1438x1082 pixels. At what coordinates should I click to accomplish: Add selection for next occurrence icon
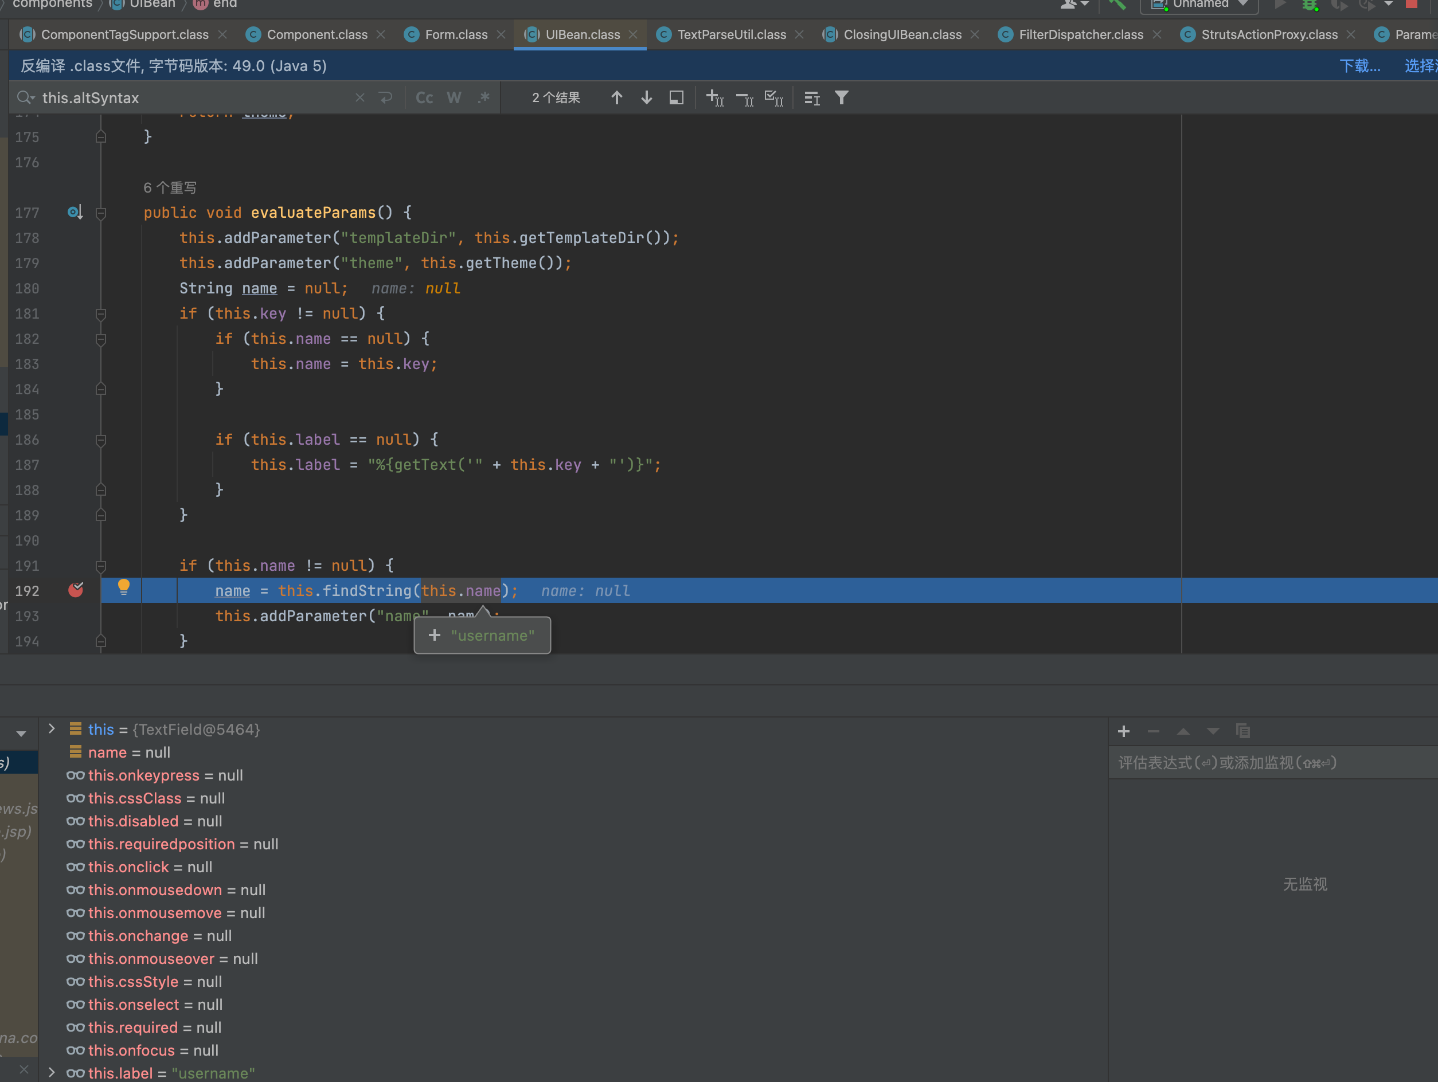pyautogui.click(x=714, y=98)
